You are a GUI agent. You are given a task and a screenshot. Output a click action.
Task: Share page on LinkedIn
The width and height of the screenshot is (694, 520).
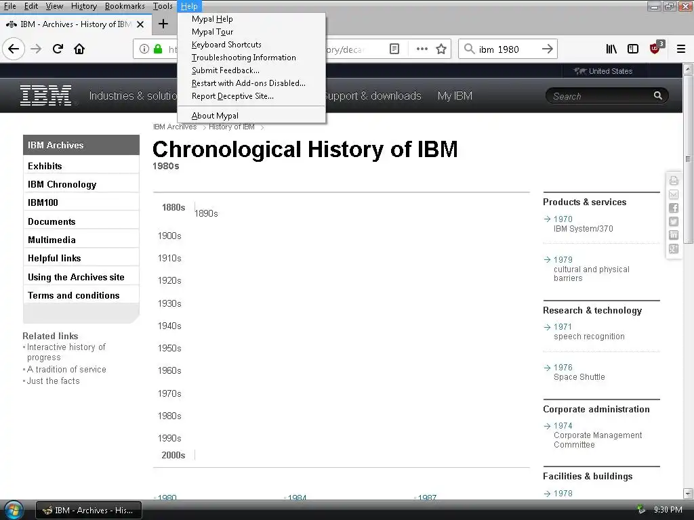click(x=674, y=235)
